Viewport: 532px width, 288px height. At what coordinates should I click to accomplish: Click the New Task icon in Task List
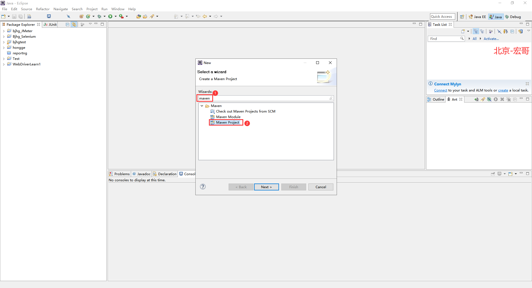point(463,31)
